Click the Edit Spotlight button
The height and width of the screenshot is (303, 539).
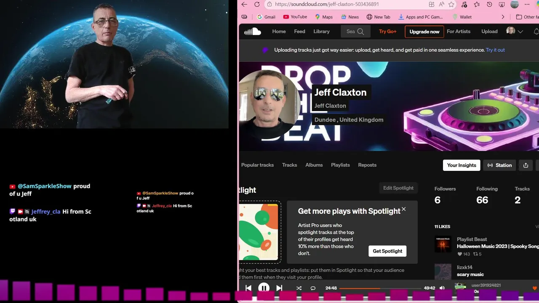tap(398, 188)
